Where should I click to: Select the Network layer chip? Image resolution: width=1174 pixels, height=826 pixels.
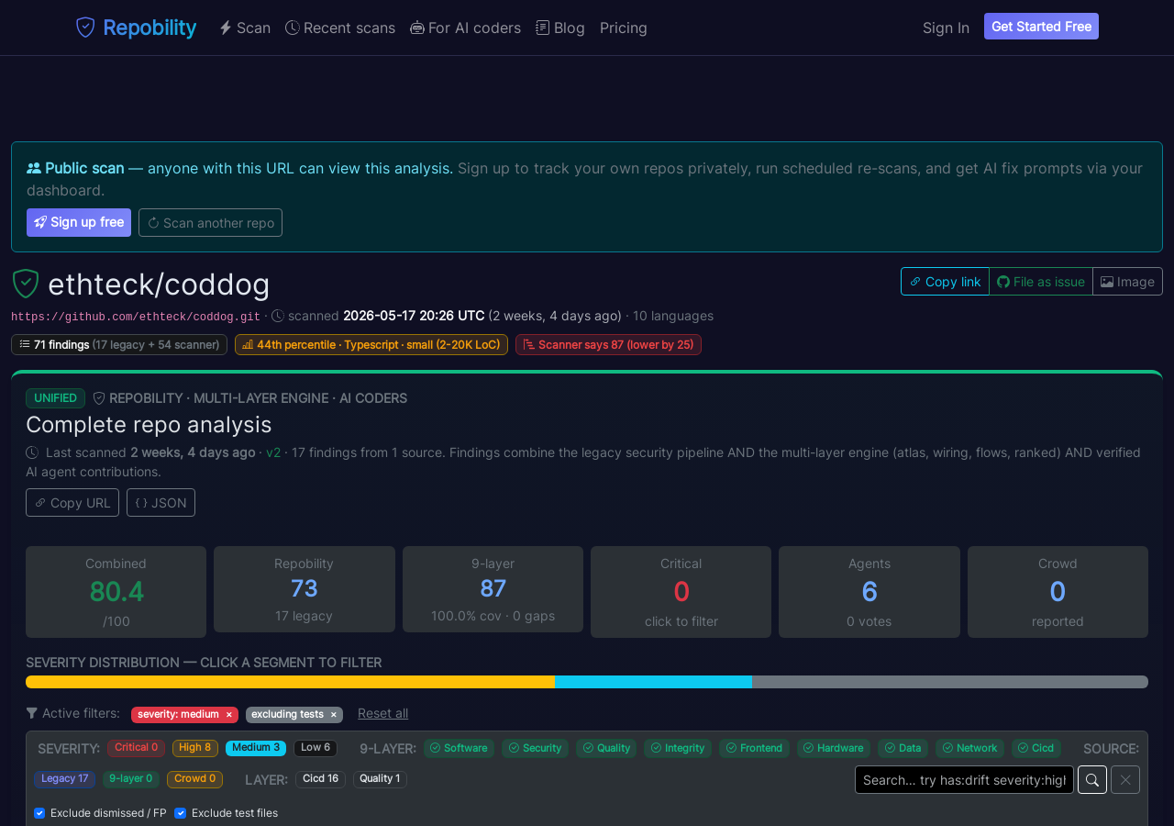[x=969, y=748]
